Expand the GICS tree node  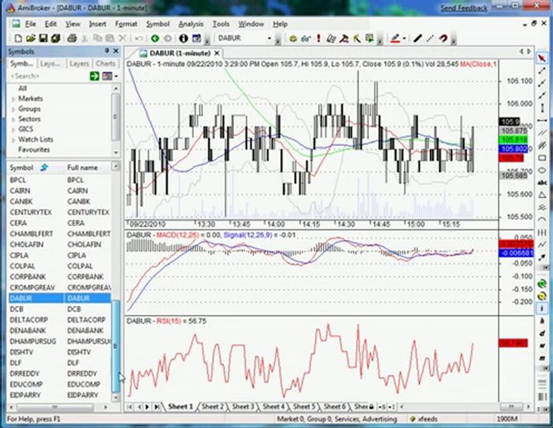coord(14,130)
